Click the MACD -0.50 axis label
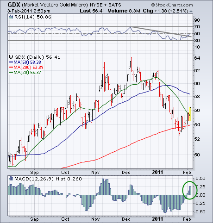Viewport: 213px width, 223px height. (x=200, y=211)
